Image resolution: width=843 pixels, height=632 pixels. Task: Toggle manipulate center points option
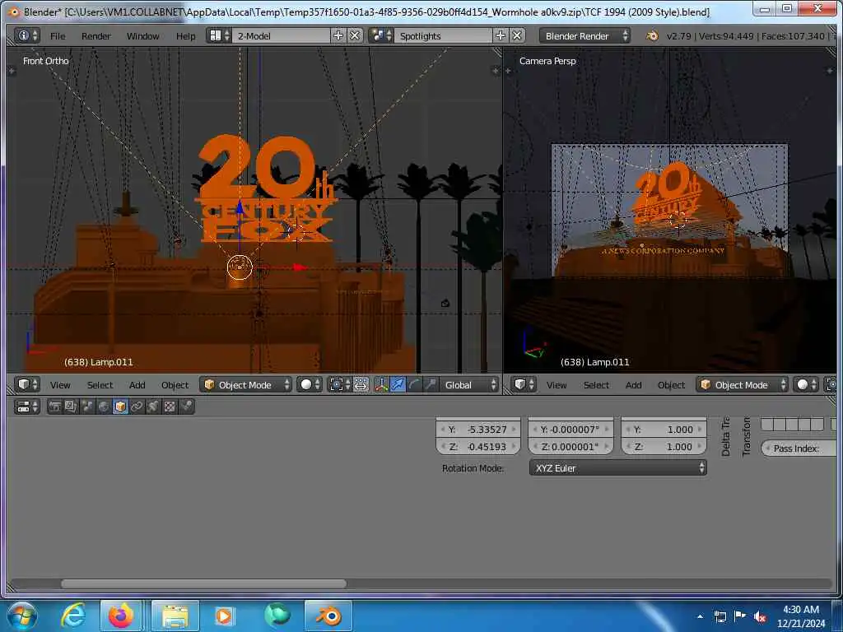coord(361,384)
